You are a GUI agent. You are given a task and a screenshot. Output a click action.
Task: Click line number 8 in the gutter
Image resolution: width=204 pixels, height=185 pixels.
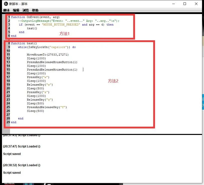(8, 43)
